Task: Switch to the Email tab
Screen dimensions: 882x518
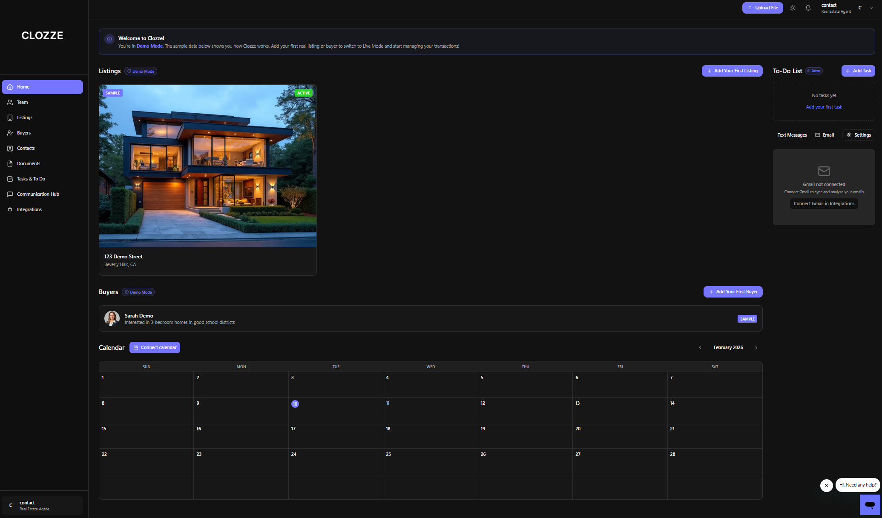Action: [x=825, y=135]
